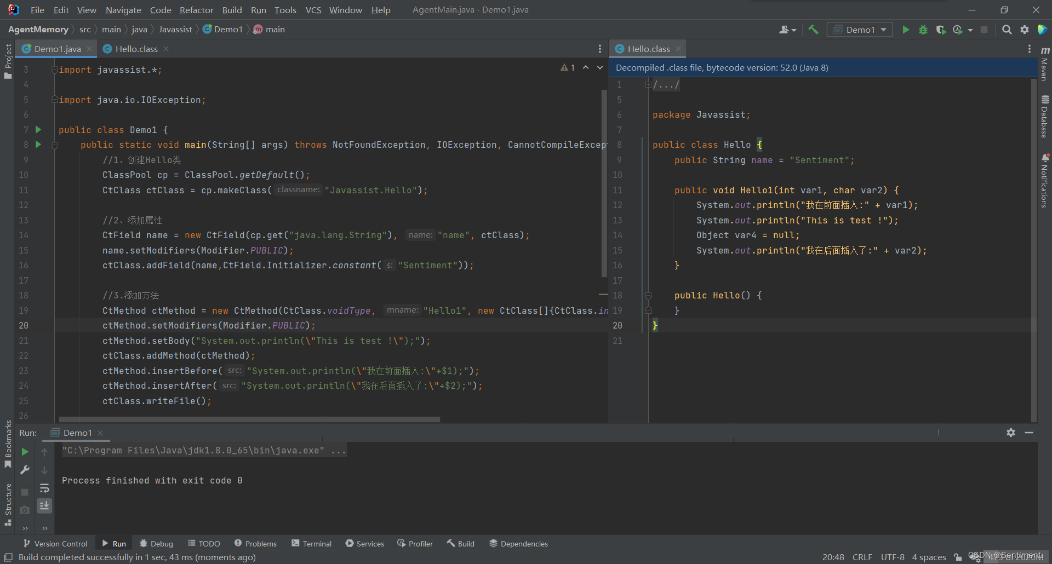Open IDE settings gear in top toolbar
Image resolution: width=1052 pixels, height=564 pixels.
[x=1025, y=30]
